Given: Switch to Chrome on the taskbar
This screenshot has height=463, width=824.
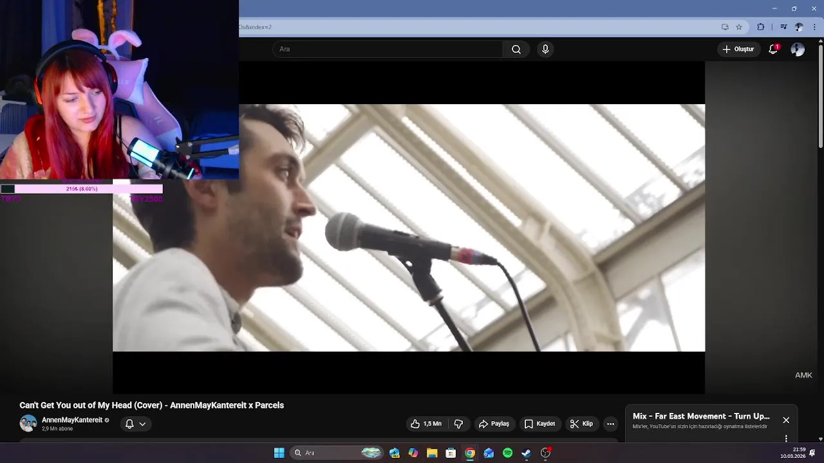Looking at the screenshot, I should point(470,453).
